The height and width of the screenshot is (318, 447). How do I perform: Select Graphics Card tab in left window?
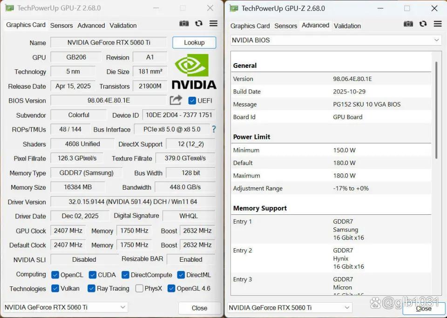(x=26, y=25)
